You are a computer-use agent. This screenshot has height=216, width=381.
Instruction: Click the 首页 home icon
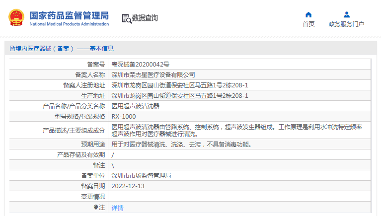click(x=308, y=15)
